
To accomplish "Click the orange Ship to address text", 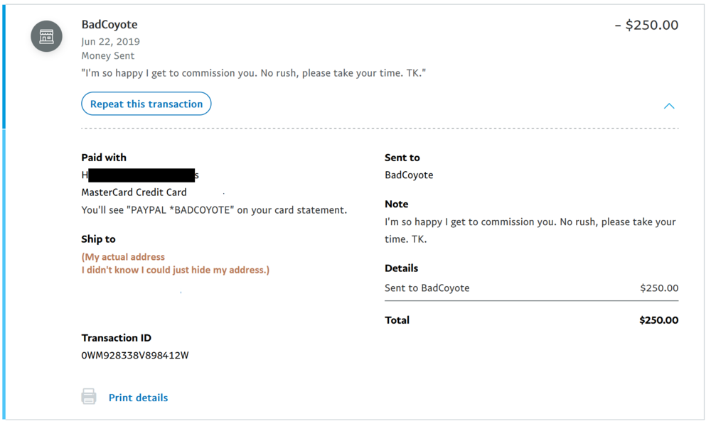I will coord(175,263).
